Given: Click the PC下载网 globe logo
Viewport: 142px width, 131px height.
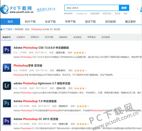Looking at the screenshot, I should click(x=5, y=9).
